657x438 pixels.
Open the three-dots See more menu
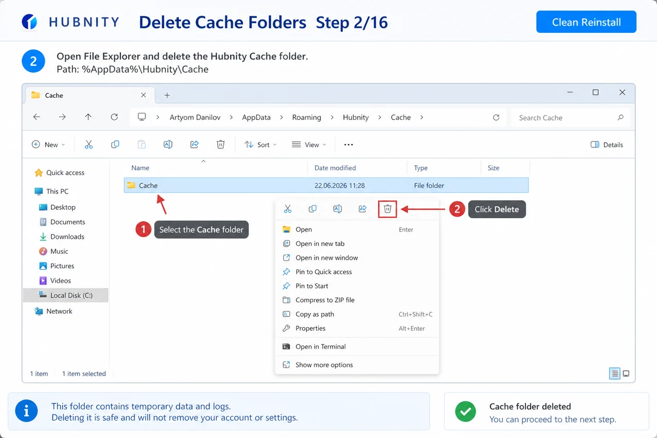(349, 145)
